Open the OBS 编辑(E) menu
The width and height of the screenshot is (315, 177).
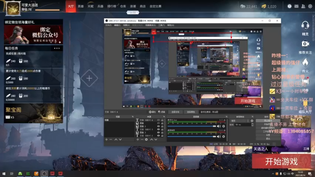[117, 25]
